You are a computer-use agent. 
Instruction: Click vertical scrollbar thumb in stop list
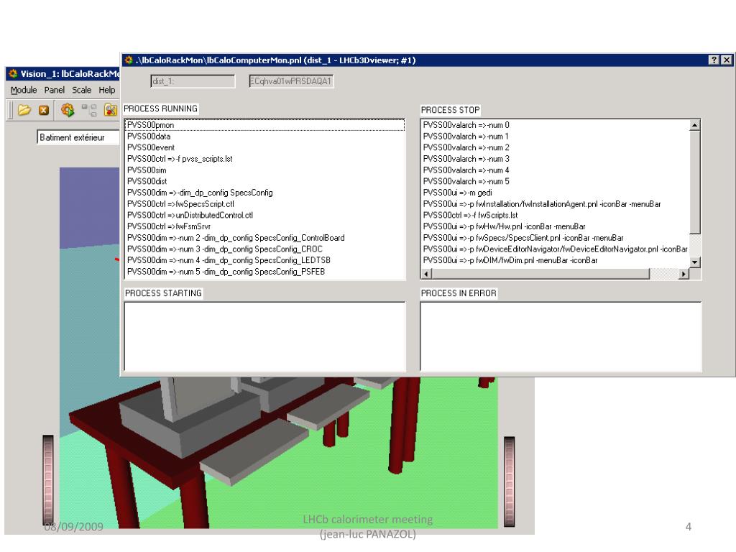[695, 182]
